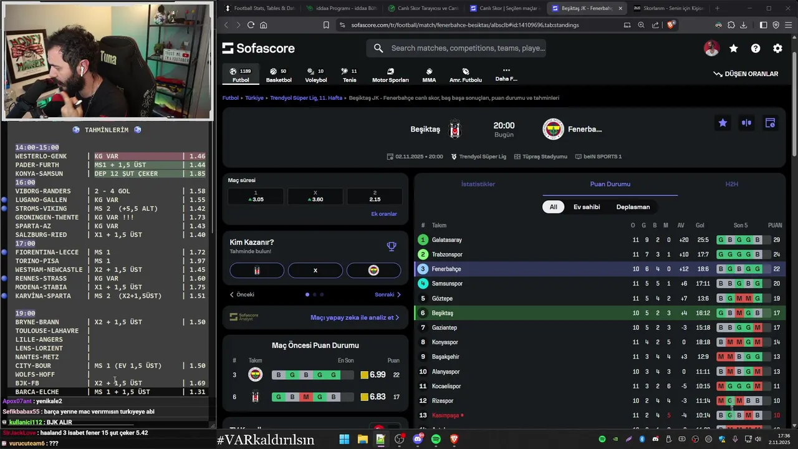The image size is (798, 449).
Task: Open Spotify from the taskbar
Action: 436,439
